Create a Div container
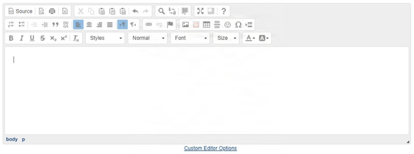The image size is (414, 154). pos(66,24)
